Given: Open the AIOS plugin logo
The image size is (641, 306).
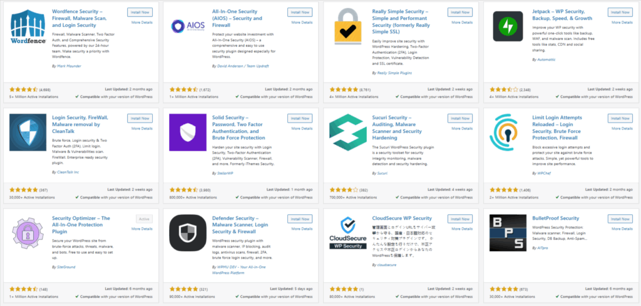Looking at the screenshot, I should [188, 26].
